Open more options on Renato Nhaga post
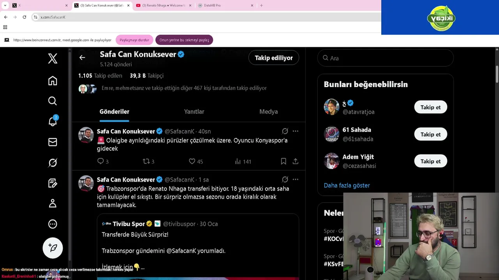Viewport: 499px width, 280px height. pos(296,180)
